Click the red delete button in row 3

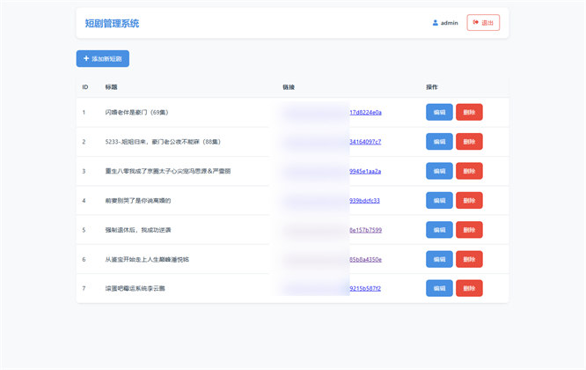pos(469,171)
